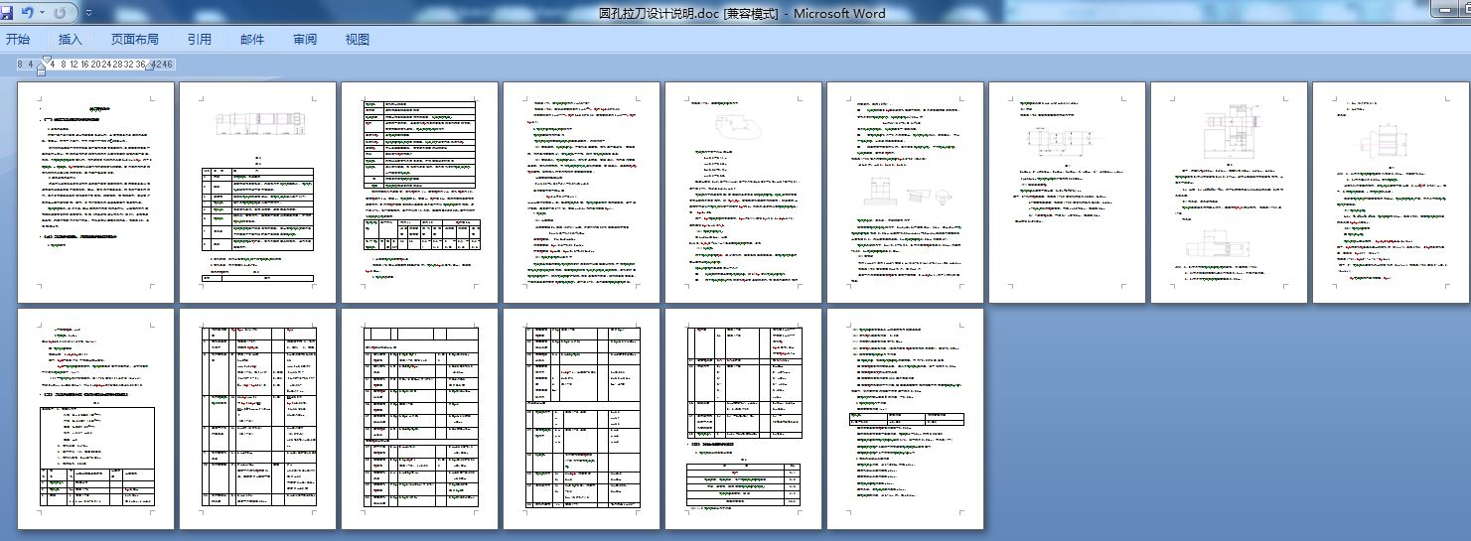Select page 14 with two tables
Viewport: 1471px width, 541px height.
(x=743, y=419)
